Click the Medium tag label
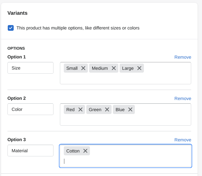 (x=100, y=68)
